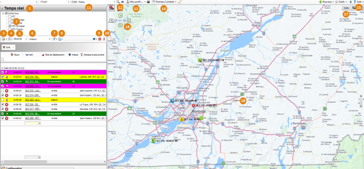
Task: Click the QCC 016 vehicle marker on map
Action: click(x=153, y=141)
